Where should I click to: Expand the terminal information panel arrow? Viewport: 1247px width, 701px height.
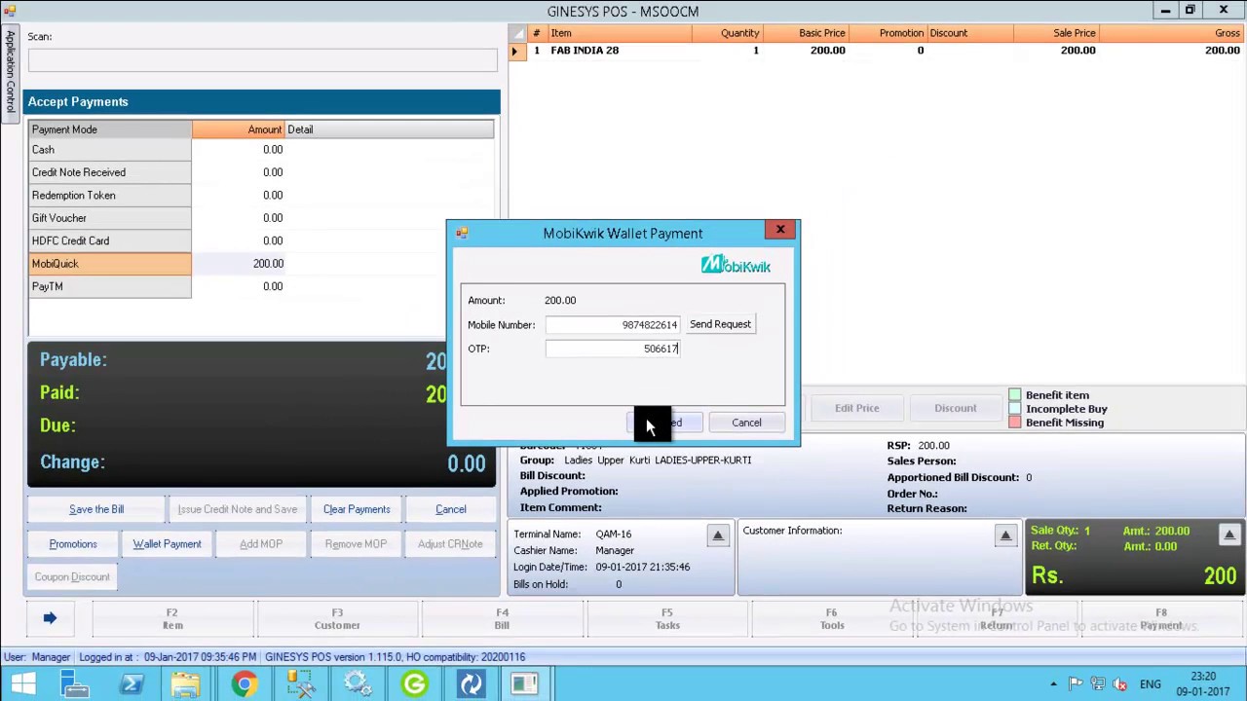tap(718, 535)
